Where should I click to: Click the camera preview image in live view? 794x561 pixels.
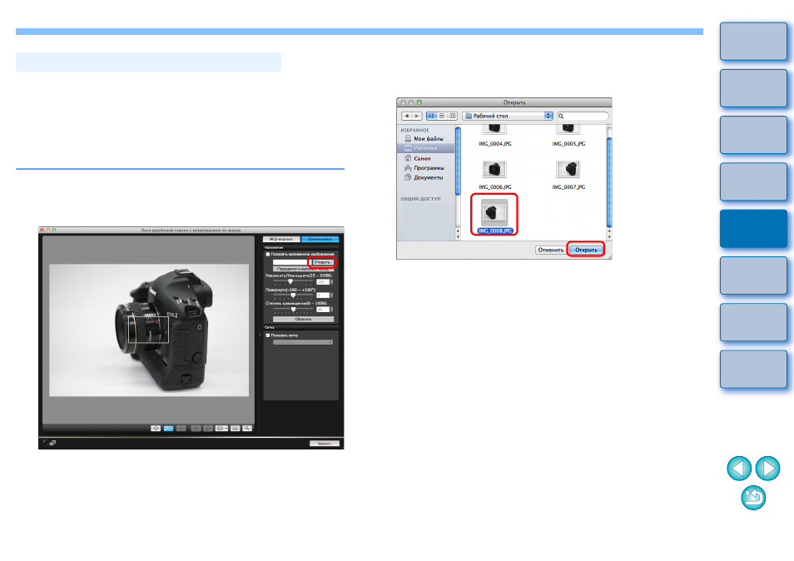point(149,330)
